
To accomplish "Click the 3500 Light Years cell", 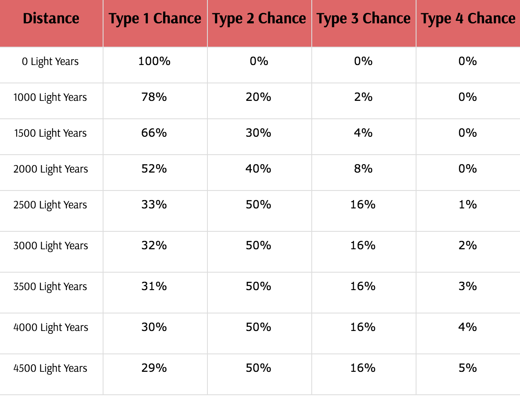I will pos(50,287).
